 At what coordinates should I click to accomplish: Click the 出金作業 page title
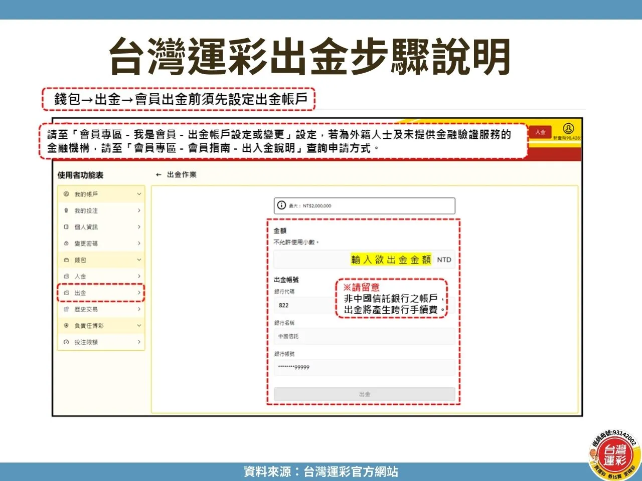click(182, 174)
